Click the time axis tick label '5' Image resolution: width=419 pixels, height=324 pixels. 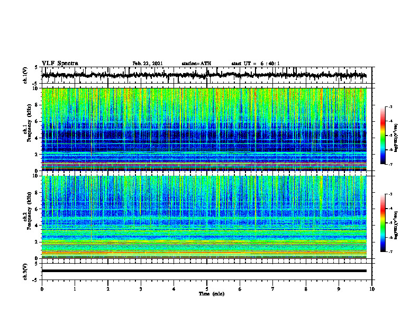207,289
